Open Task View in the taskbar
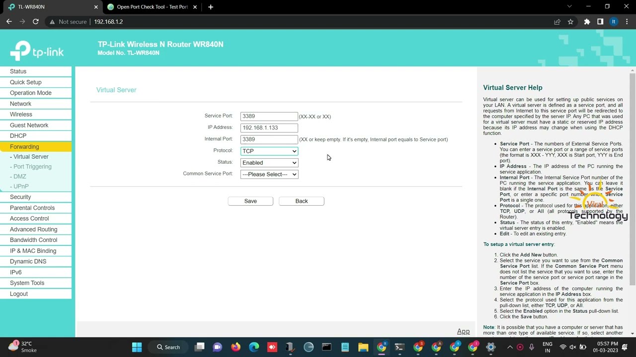This screenshot has height=357, width=636. (x=200, y=347)
